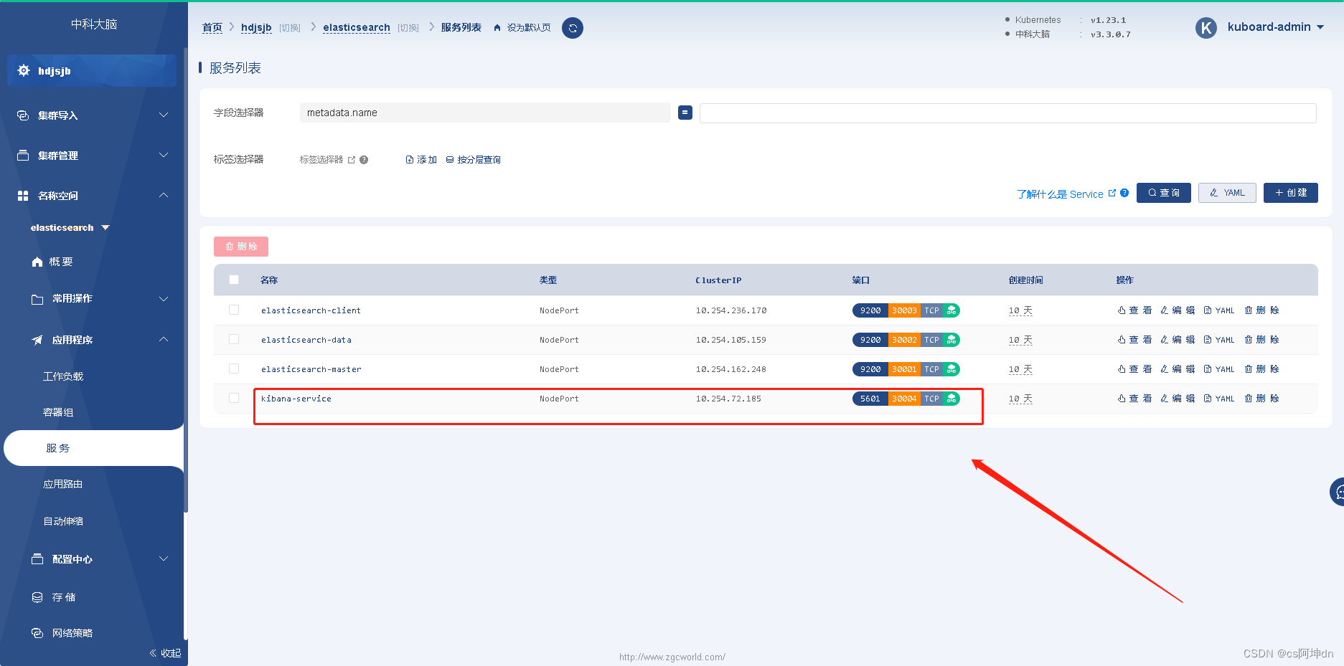Click the green proxy icon for elasticsearch-data port
This screenshot has width=1344, height=666.
point(951,340)
